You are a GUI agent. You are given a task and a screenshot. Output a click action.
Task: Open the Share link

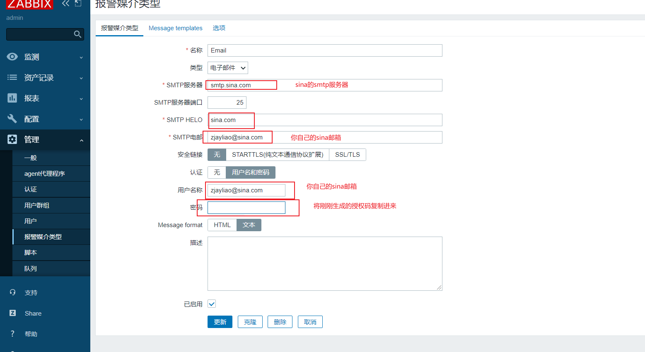pos(33,313)
